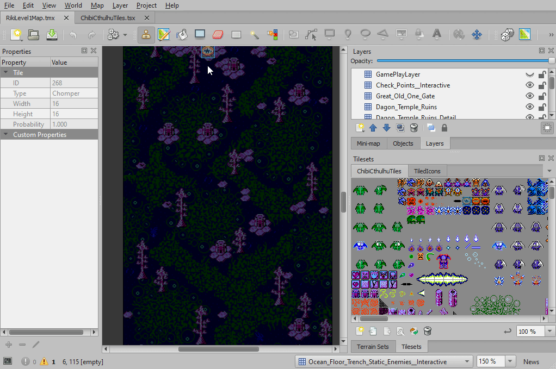Open the Layer menu
The height and width of the screenshot is (369, 556).
120,5
